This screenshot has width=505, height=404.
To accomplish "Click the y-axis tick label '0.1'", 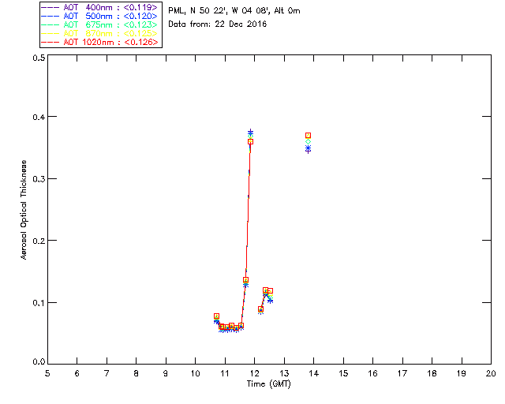I will tap(39, 303).
